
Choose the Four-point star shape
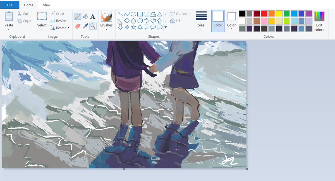(127, 27)
